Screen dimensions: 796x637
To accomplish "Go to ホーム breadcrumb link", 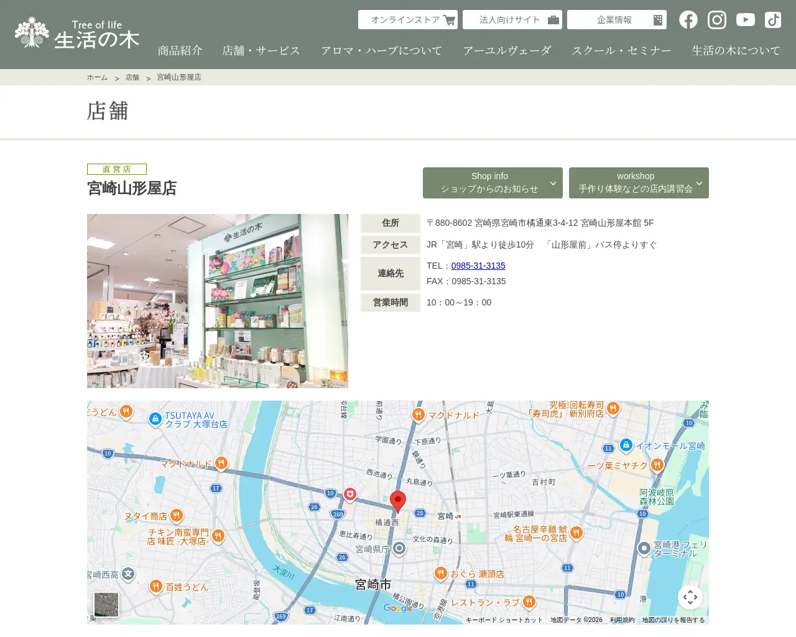I will coord(97,77).
